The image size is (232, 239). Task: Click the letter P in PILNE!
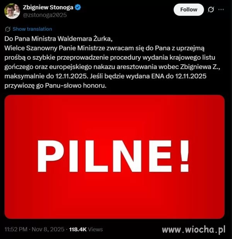(51, 156)
